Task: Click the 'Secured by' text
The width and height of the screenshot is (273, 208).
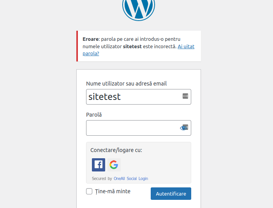Action: point(102,178)
